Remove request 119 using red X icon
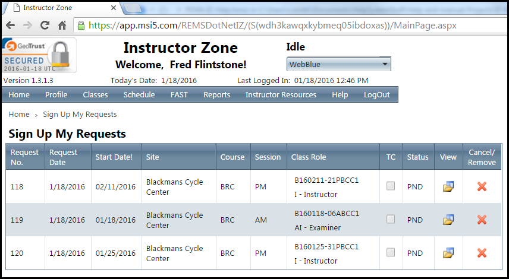 tap(482, 220)
